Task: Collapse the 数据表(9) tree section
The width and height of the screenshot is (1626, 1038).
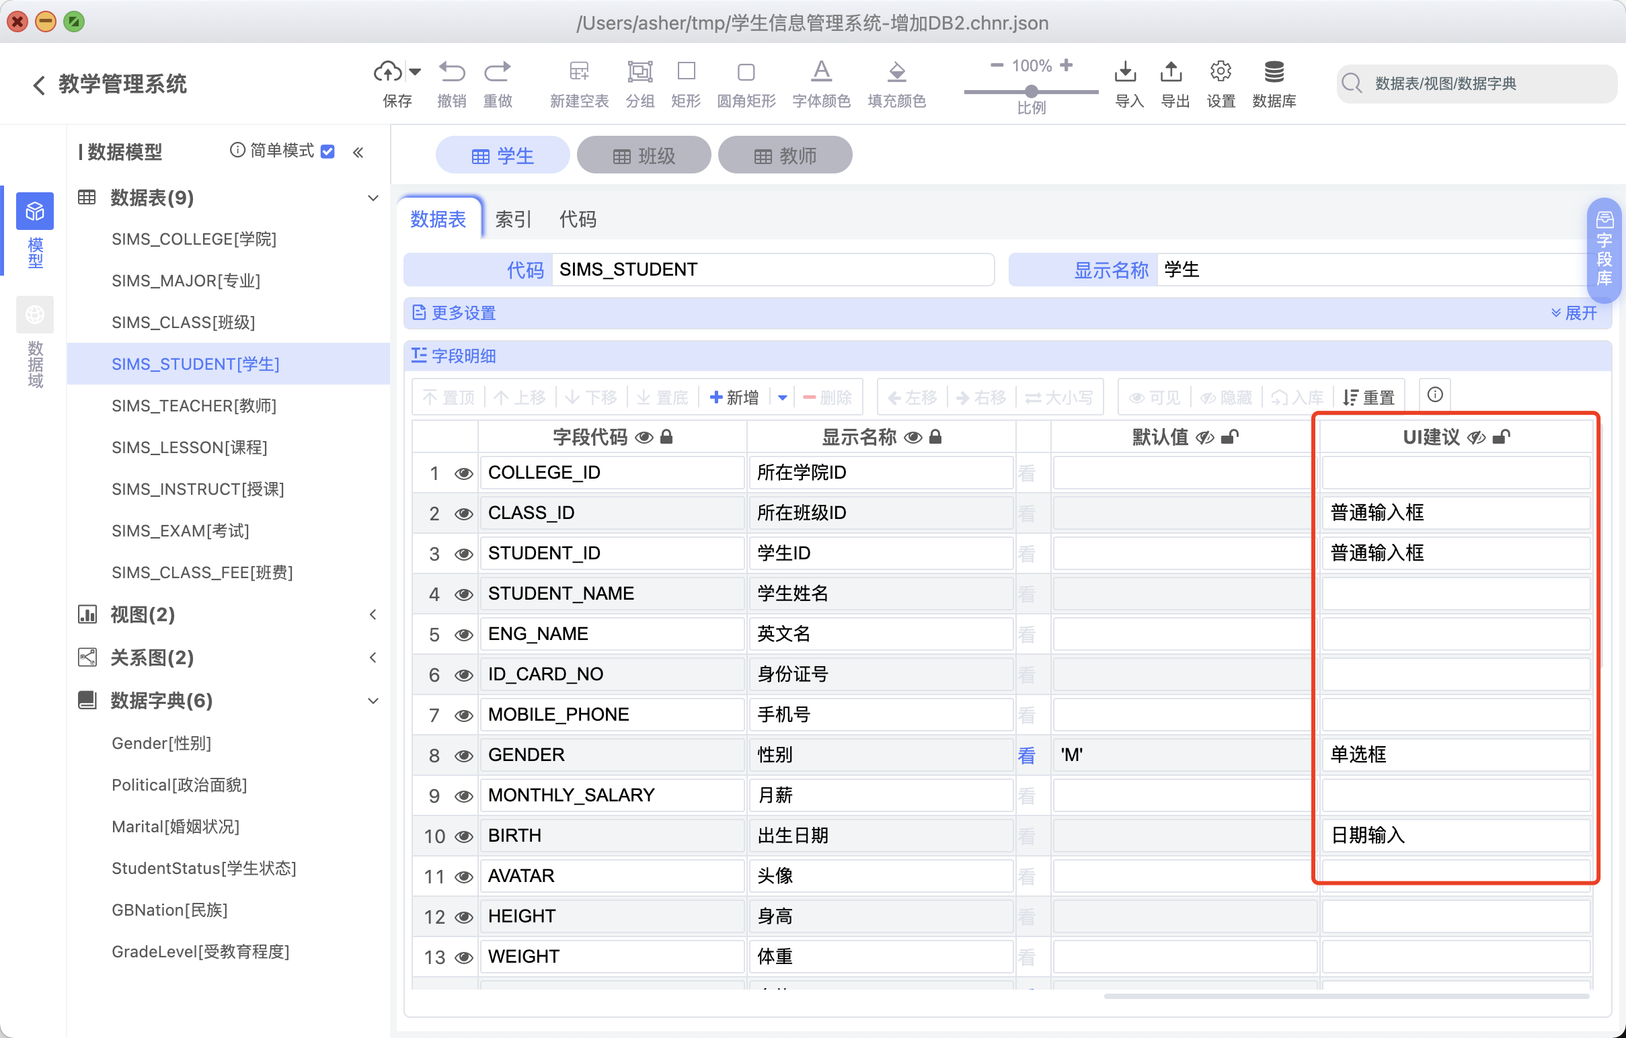Action: pos(373,198)
